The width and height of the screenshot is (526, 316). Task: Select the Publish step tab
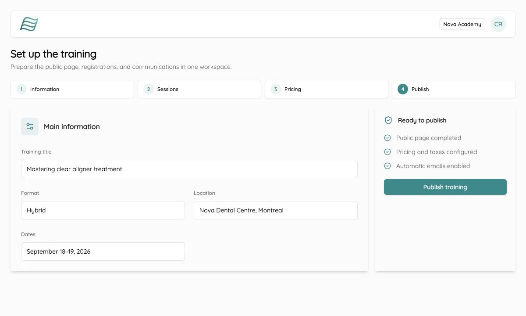(454, 89)
